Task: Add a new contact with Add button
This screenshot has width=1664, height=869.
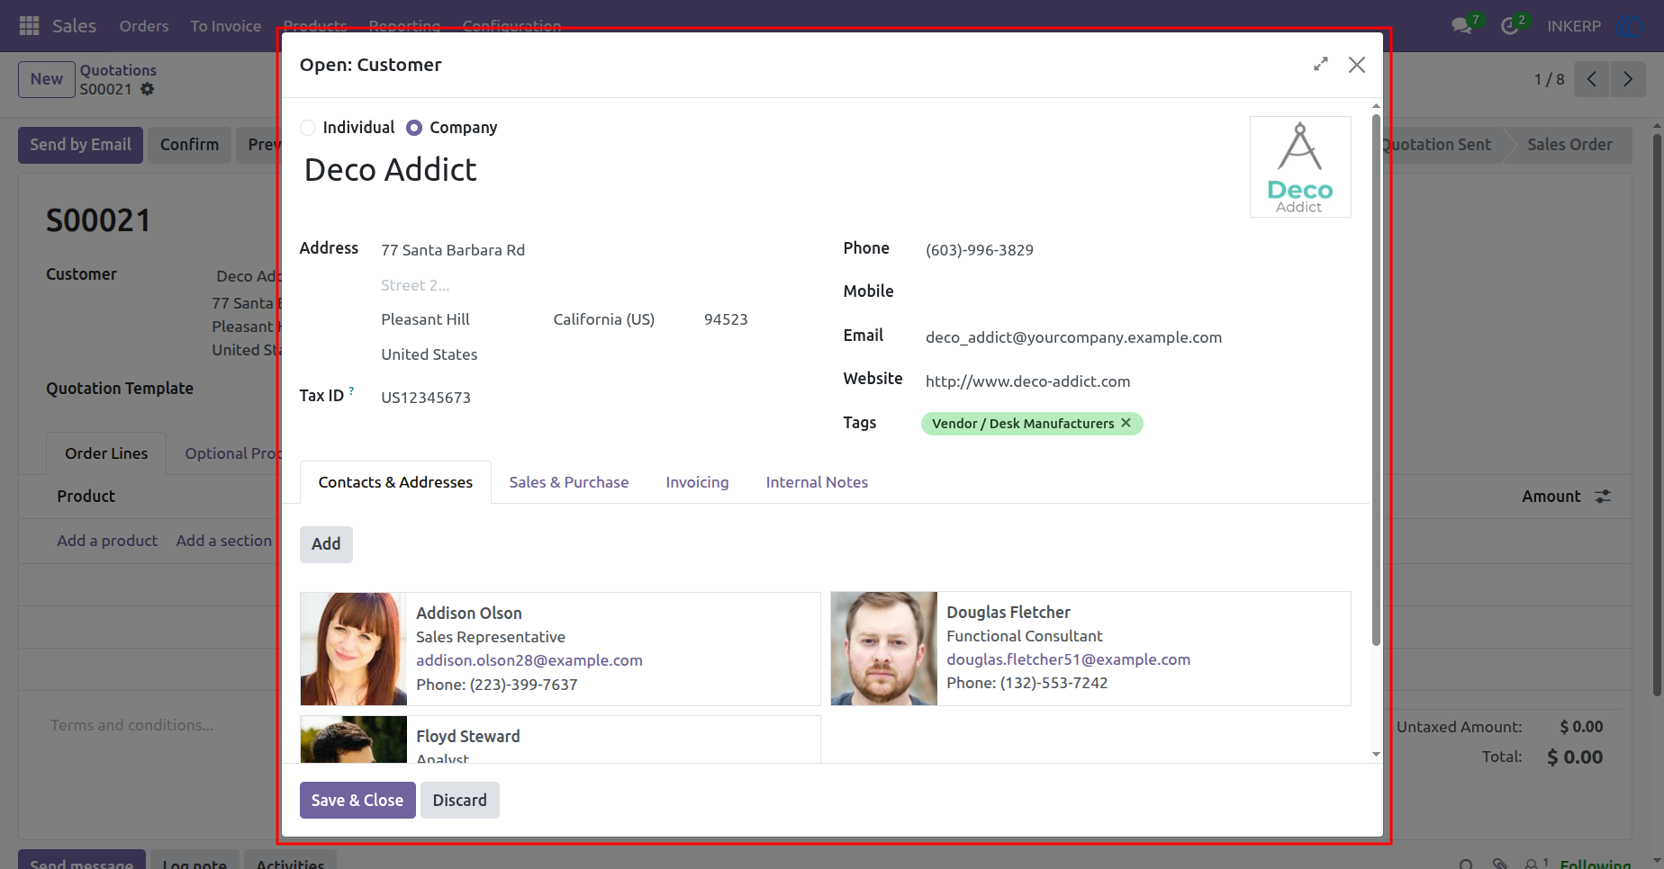Action: [x=326, y=544]
